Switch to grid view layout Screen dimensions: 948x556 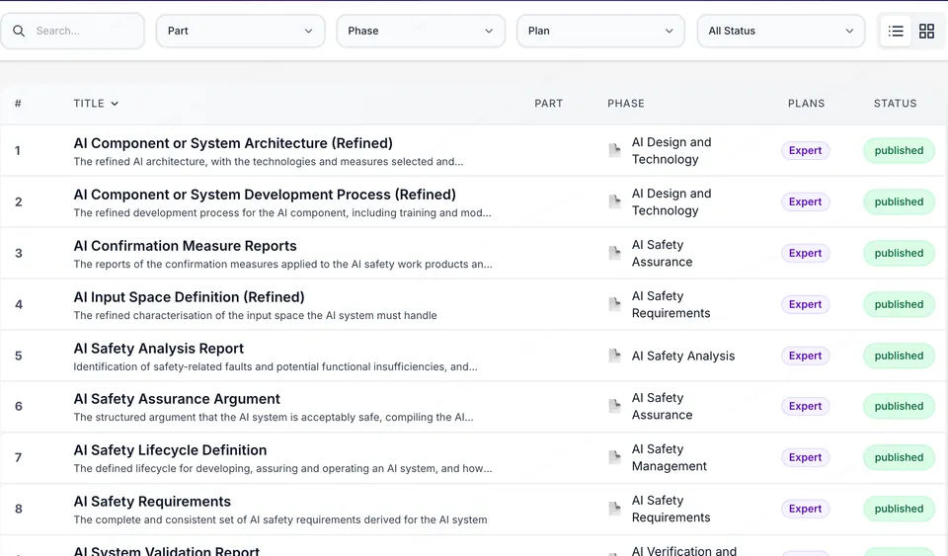[926, 31]
